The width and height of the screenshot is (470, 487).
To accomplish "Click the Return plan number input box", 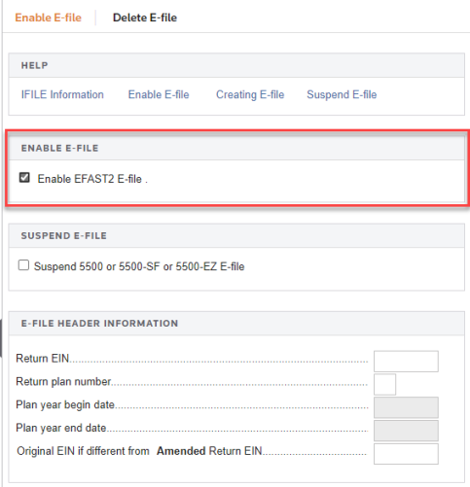I will (x=384, y=384).
